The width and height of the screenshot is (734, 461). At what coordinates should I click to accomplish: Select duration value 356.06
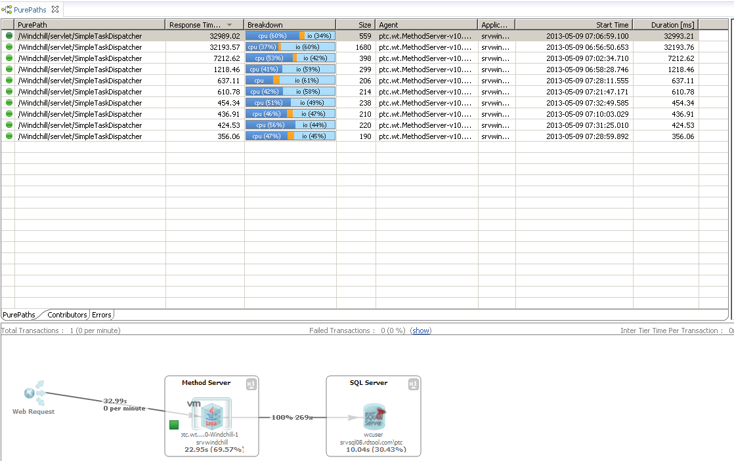tap(683, 136)
